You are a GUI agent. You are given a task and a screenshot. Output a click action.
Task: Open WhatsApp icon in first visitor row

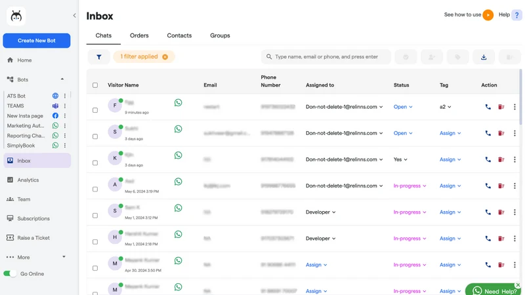pos(178,102)
